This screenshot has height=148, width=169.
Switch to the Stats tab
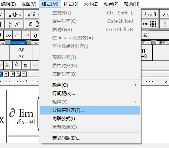click(35, 43)
